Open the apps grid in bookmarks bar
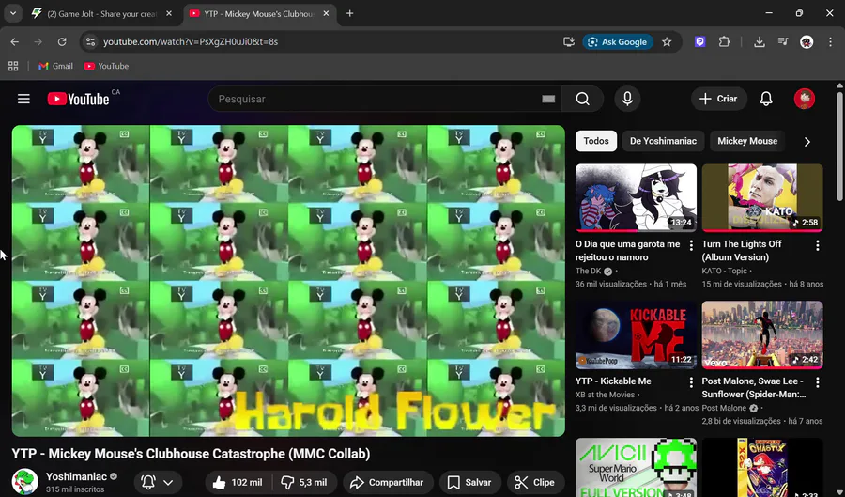845x497 pixels. 13,66
